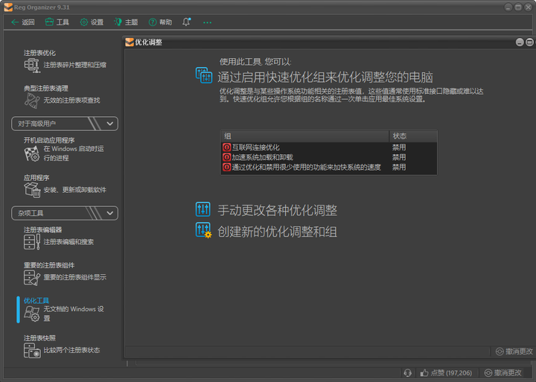Screen dimensions: 536x382
Task: Click the support headset icon
Action: [x=407, y=373]
